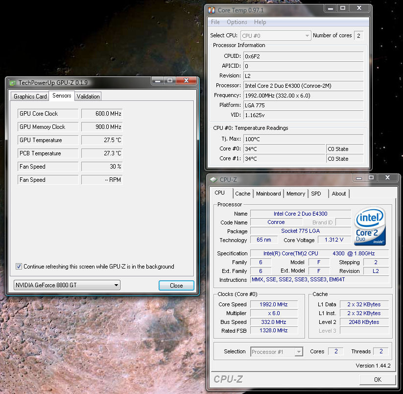
Task: Click the Number of cores field
Action: (x=358, y=36)
